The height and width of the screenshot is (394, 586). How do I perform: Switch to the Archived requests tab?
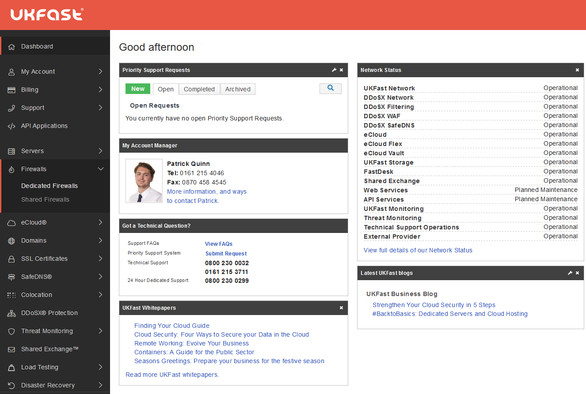(x=238, y=89)
